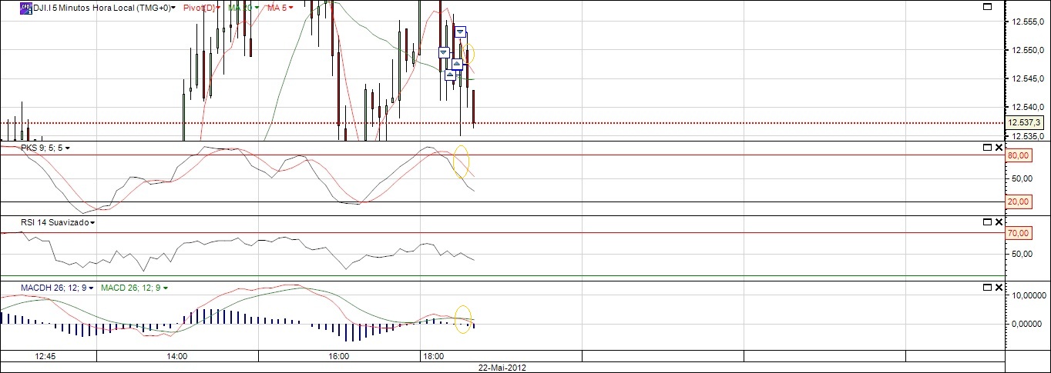Viewport: 1051px width, 373px height.
Task: Click the CFD instrument icon beside DJI
Action: (x=25, y=7)
